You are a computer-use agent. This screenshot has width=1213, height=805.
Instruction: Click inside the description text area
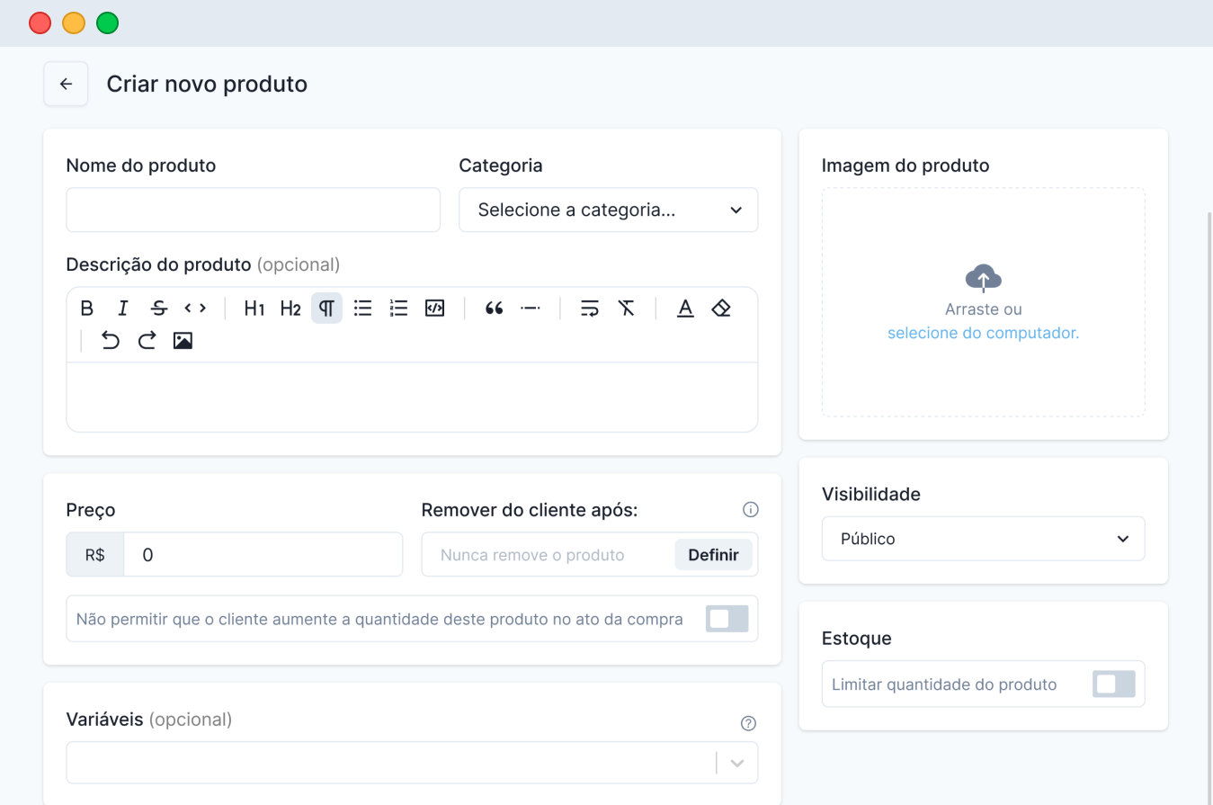tap(412, 397)
